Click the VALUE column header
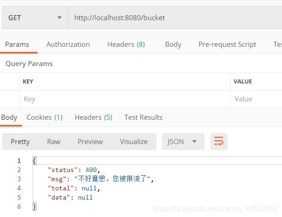 [x=243, y=82]
